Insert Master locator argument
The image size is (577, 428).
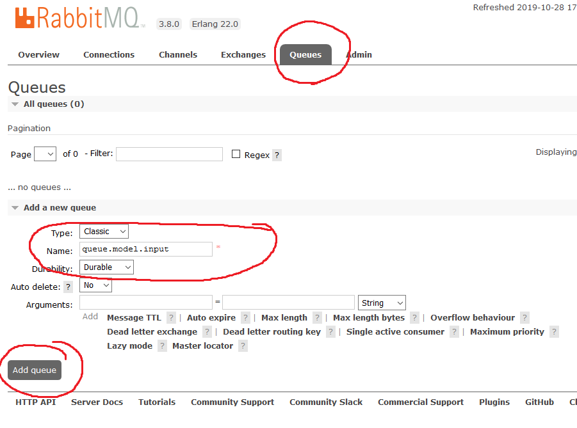click(x=203, y=346)
